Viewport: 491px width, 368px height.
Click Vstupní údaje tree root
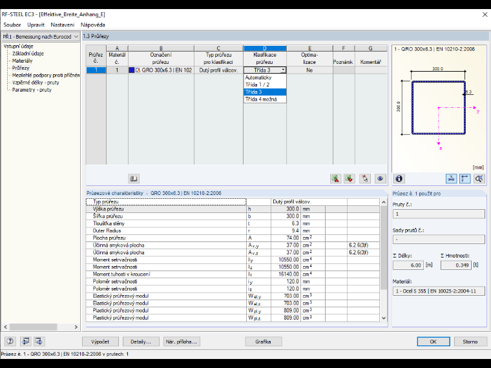click(19, 46)
